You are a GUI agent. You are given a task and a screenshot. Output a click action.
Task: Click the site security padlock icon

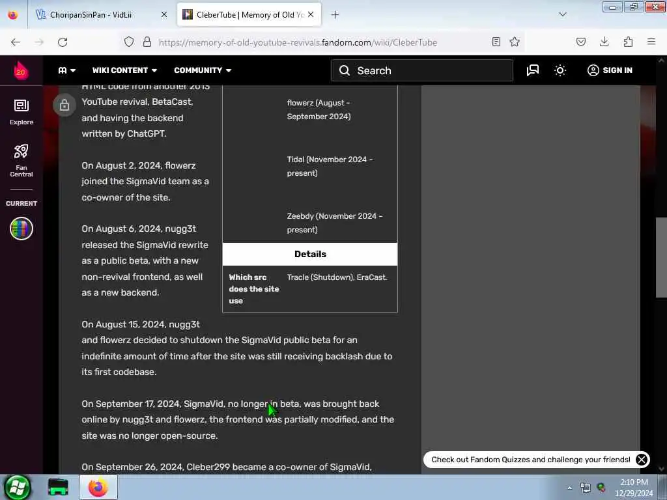coord(147,42)
